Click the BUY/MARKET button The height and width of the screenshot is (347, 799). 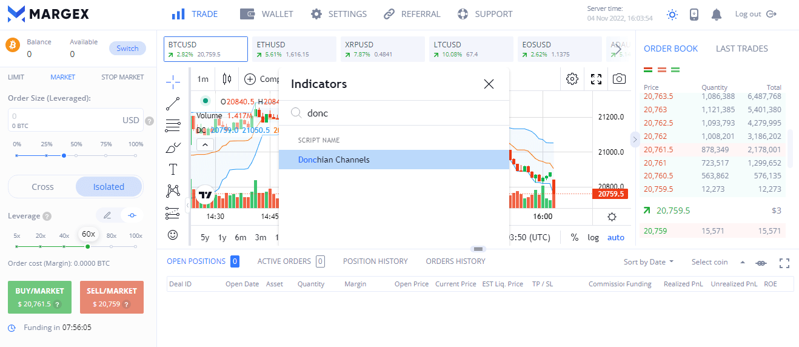(x=39, y=297)
